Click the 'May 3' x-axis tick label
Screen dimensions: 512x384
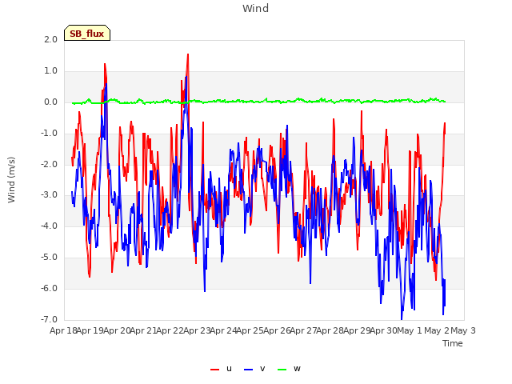(463, 330)
